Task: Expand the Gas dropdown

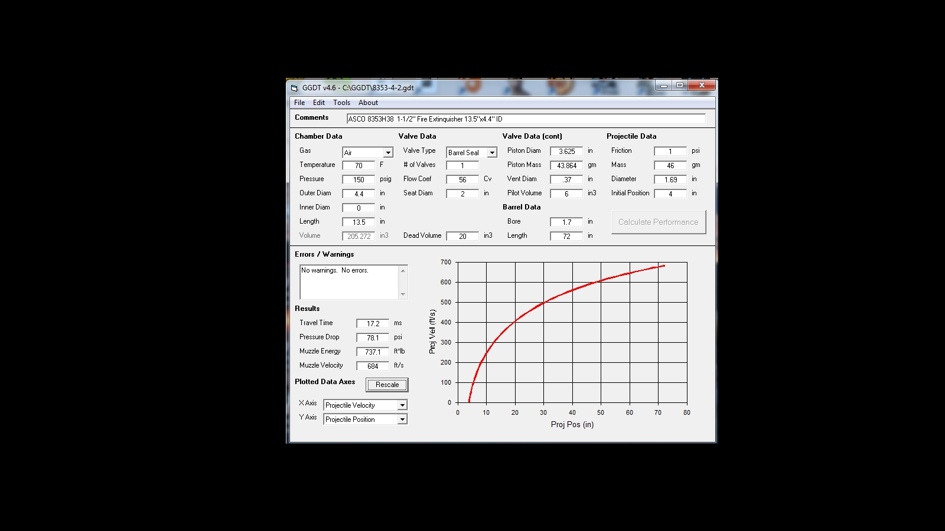Action: point(388,153)
